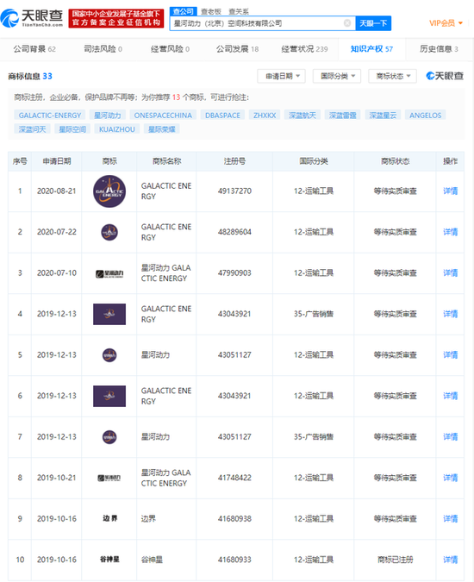Select the 查公司 search mode tab
The image size is (474, 582).
pos(184,11)
